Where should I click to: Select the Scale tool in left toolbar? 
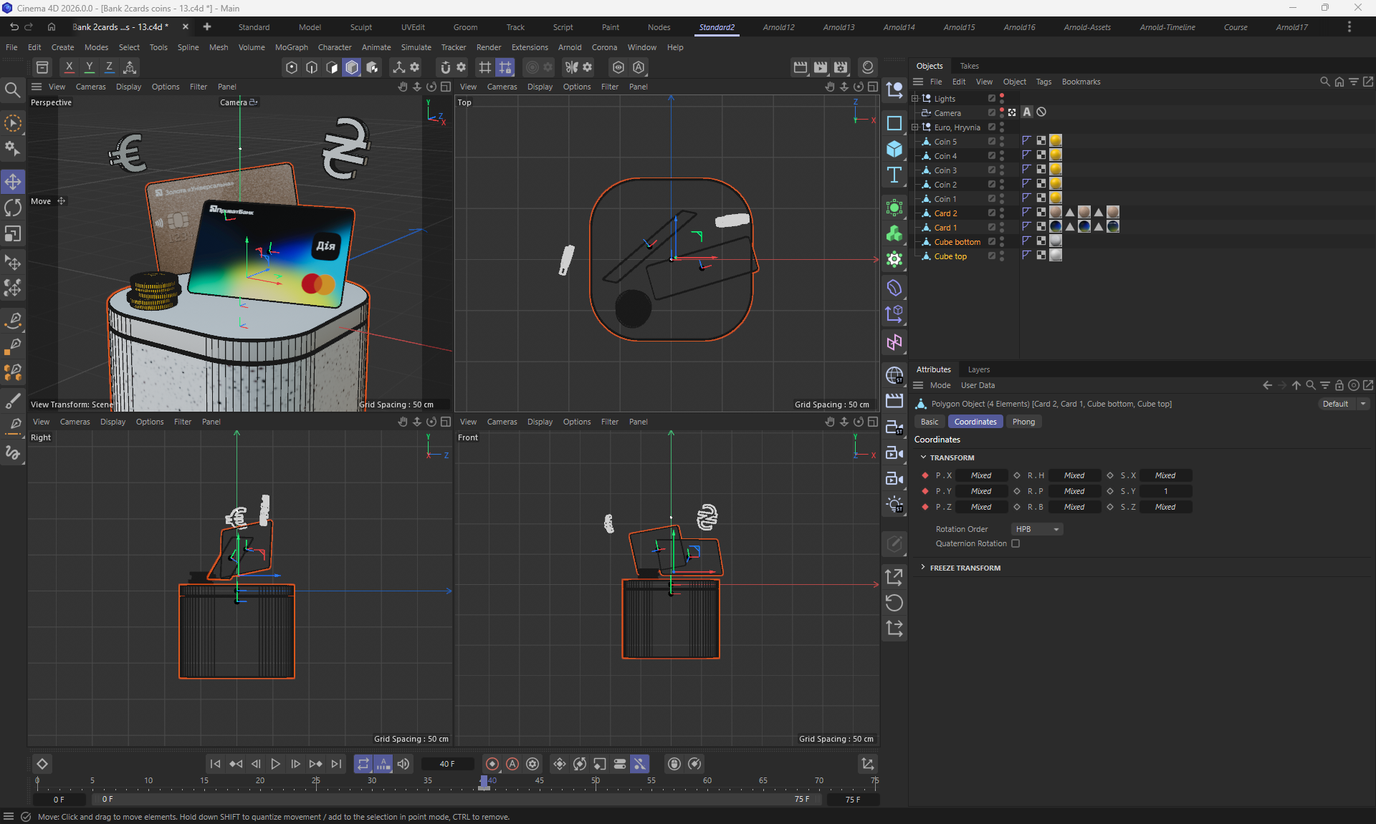[x=13, y=234]
